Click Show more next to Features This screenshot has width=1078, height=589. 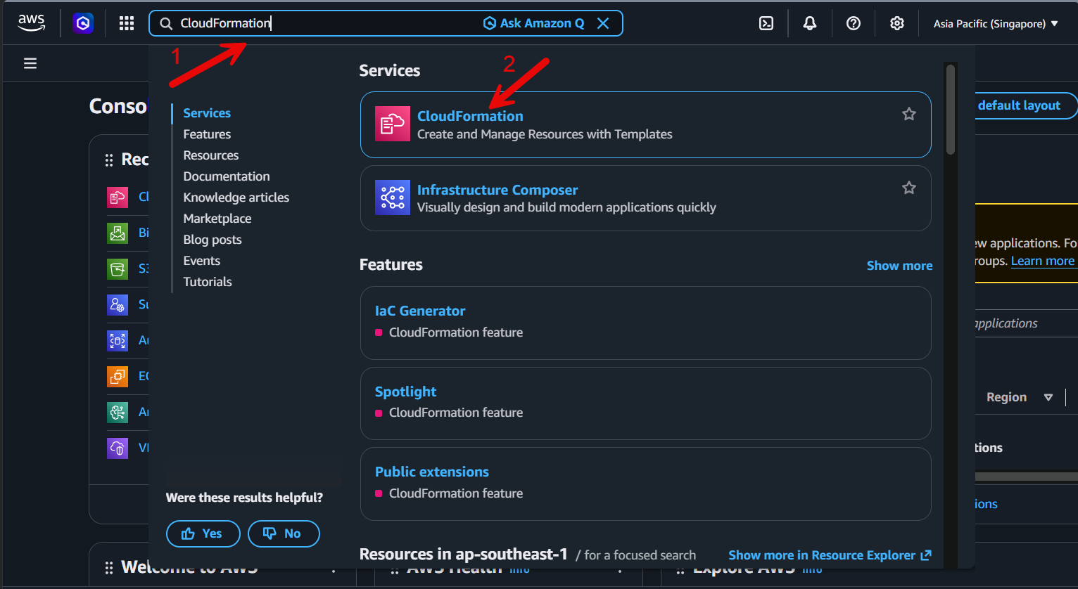(899, 266)
